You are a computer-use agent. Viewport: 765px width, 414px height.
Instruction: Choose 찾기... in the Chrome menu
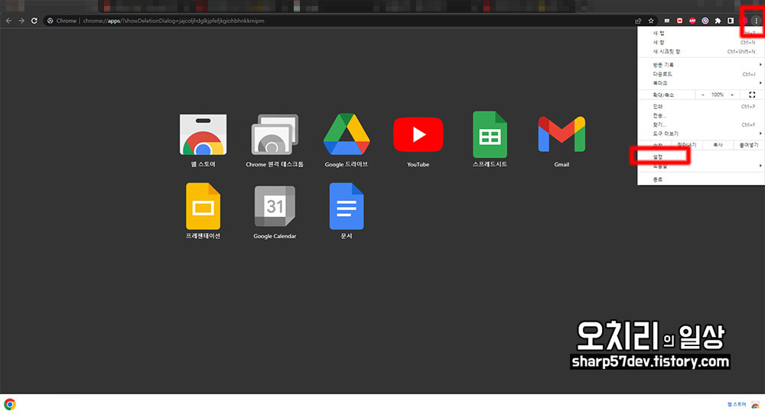pos(701,125)
